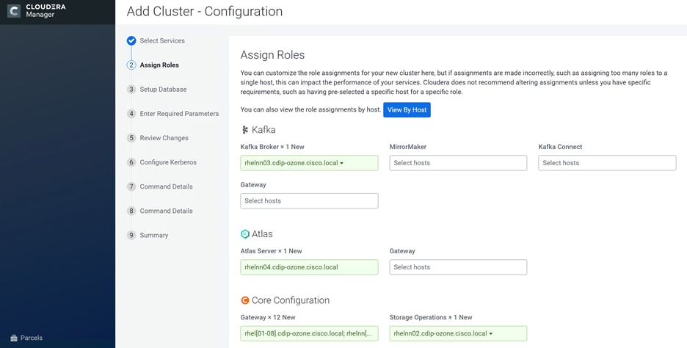Click the View By Host button
Viewport: 687px width, 348px height.
pyautogui.click(x=407, y=110)
